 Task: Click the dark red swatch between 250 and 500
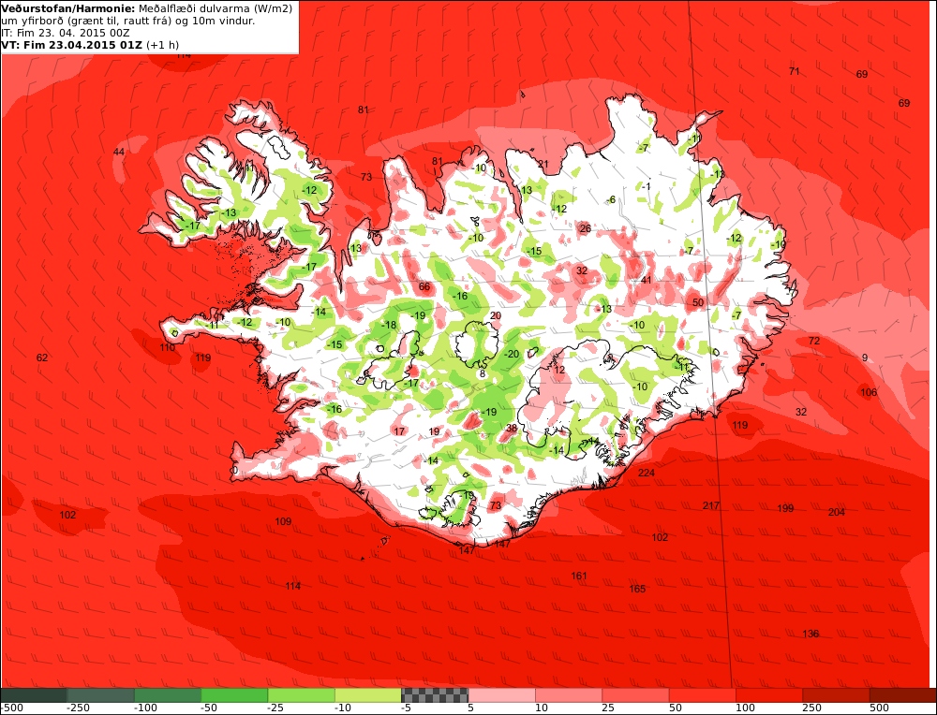pos(837,694)
